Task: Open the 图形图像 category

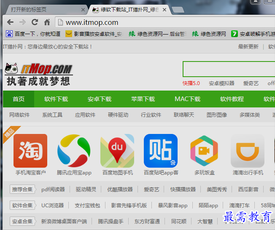Action: (x=217, y=115)
